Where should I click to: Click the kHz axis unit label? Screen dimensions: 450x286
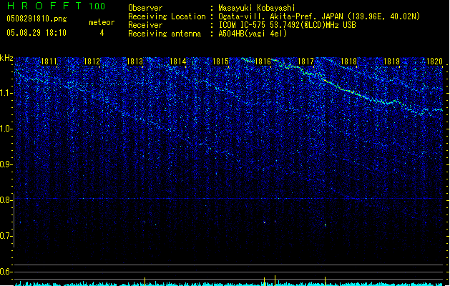pyautogui.click(x=6, y=57)
